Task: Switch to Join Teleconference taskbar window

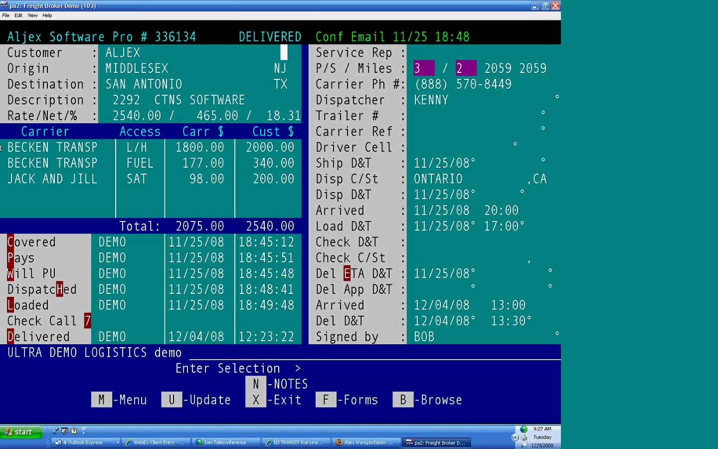Action: (226, 443)
